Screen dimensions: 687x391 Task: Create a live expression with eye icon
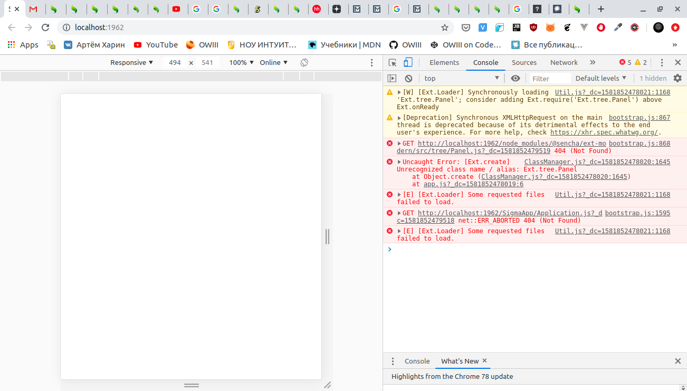tap(516, 78)
